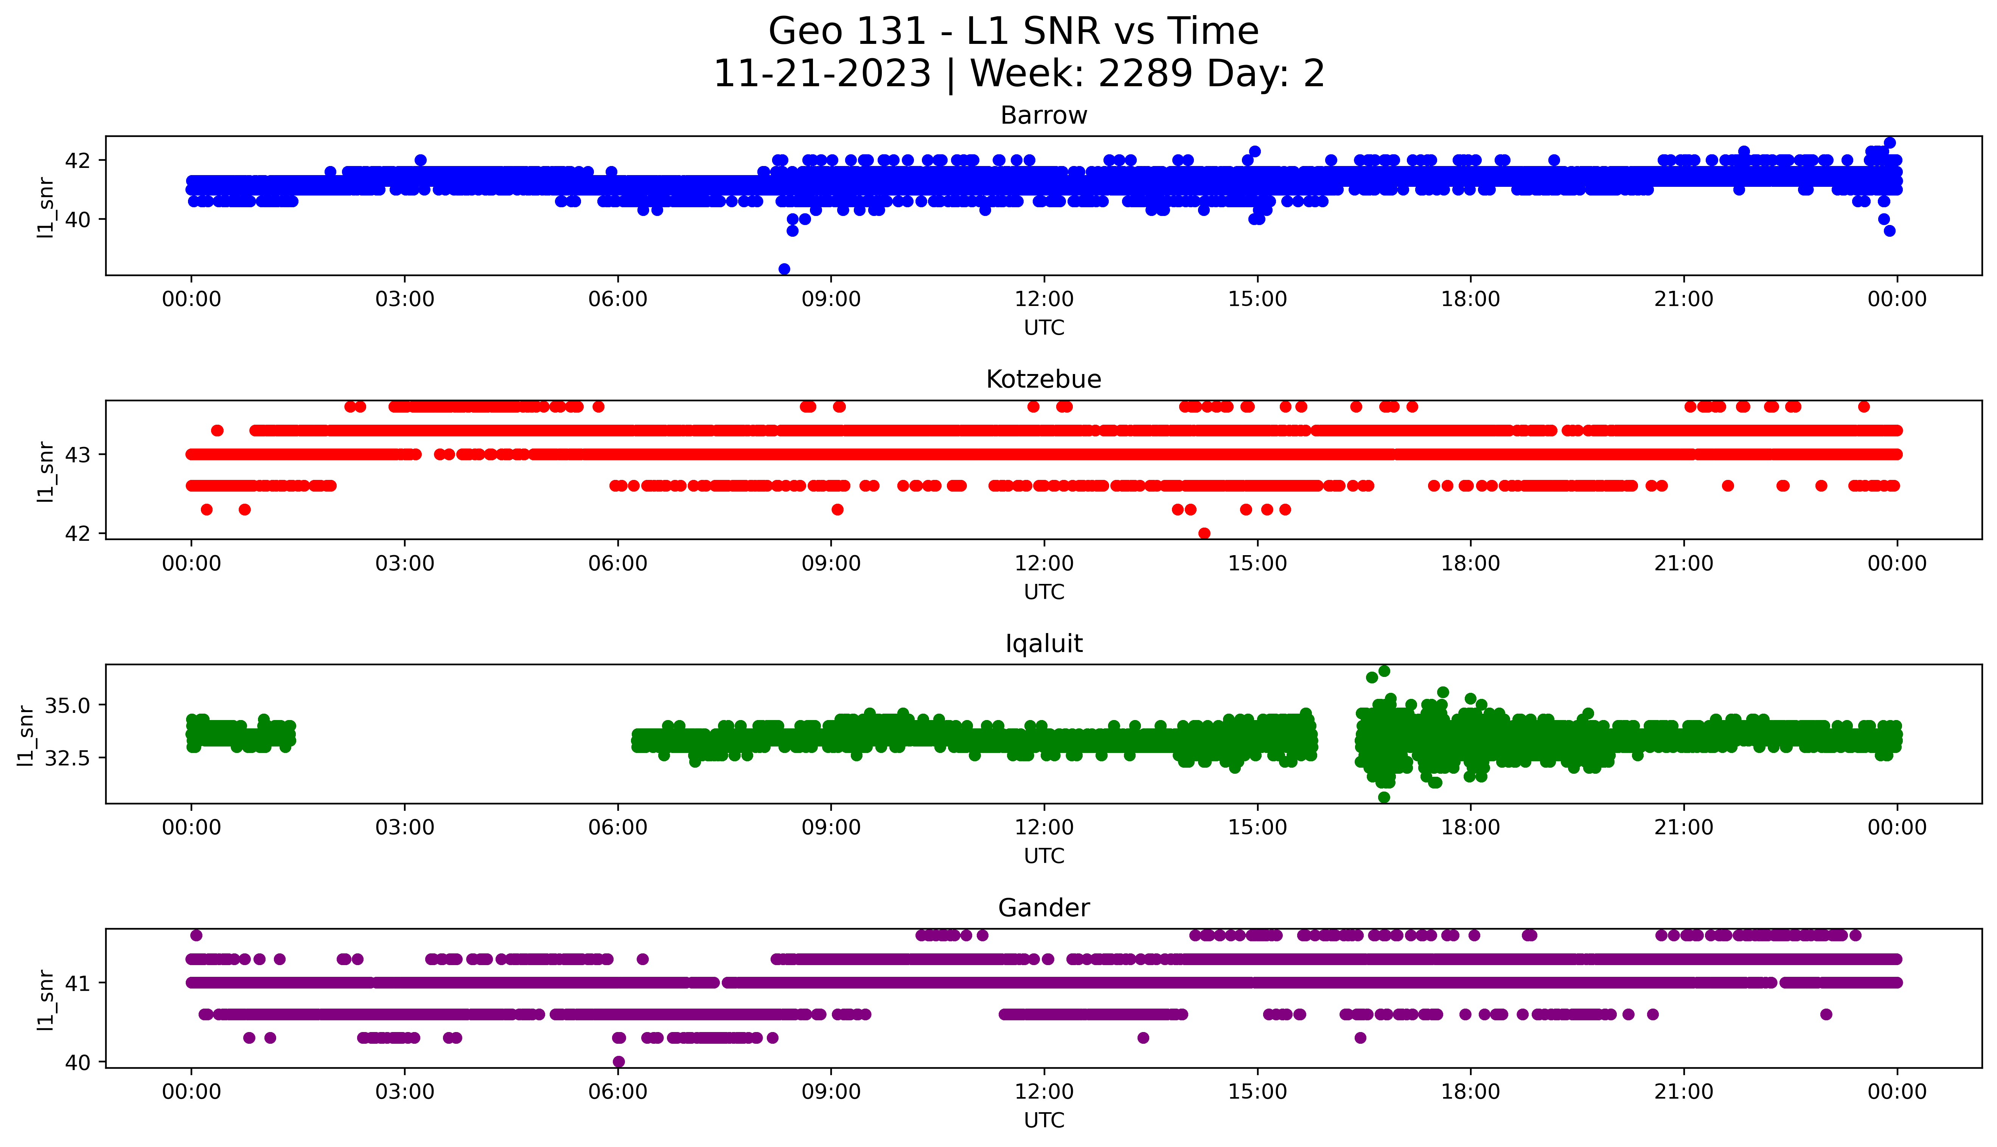The image size is (1997, 1147).
Task: Click the '12:00' tick label under Iqaluit
Action: 1044,827
